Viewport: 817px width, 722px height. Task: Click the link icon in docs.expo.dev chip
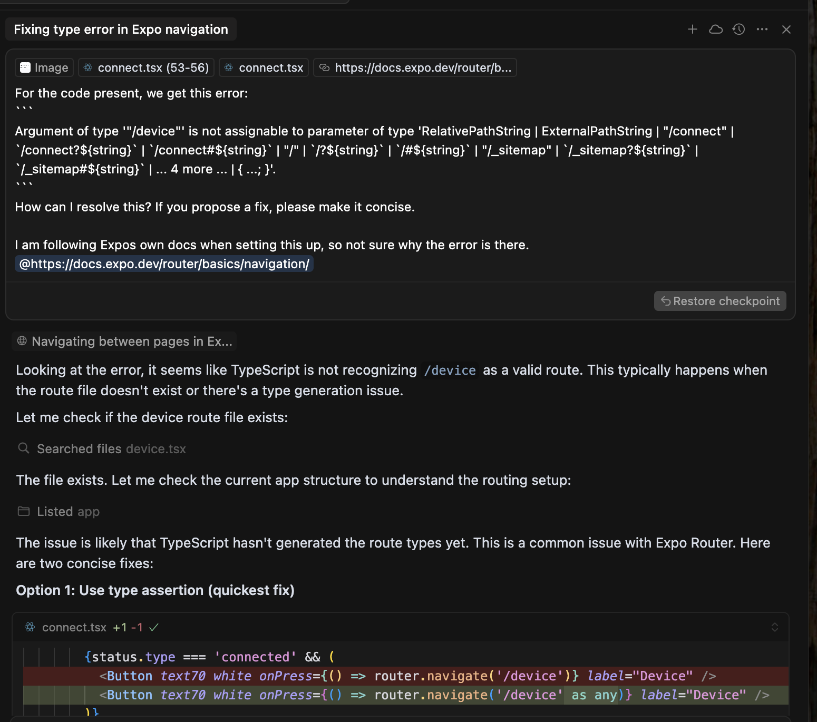coord(325,67)
